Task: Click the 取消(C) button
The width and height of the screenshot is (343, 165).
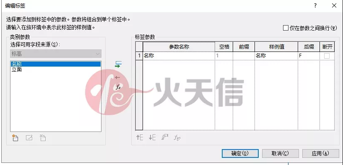Action: (x=280, y=153)
